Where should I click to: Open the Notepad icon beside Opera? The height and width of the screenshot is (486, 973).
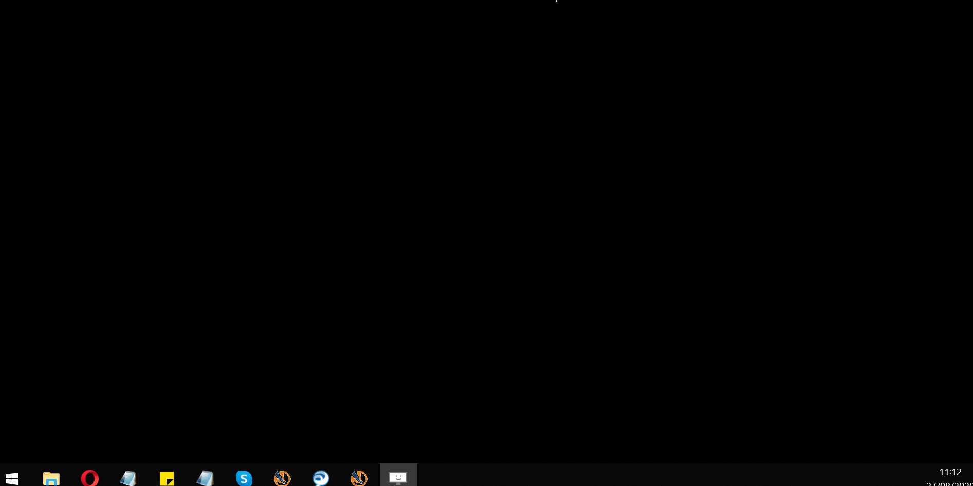point(128,478)
